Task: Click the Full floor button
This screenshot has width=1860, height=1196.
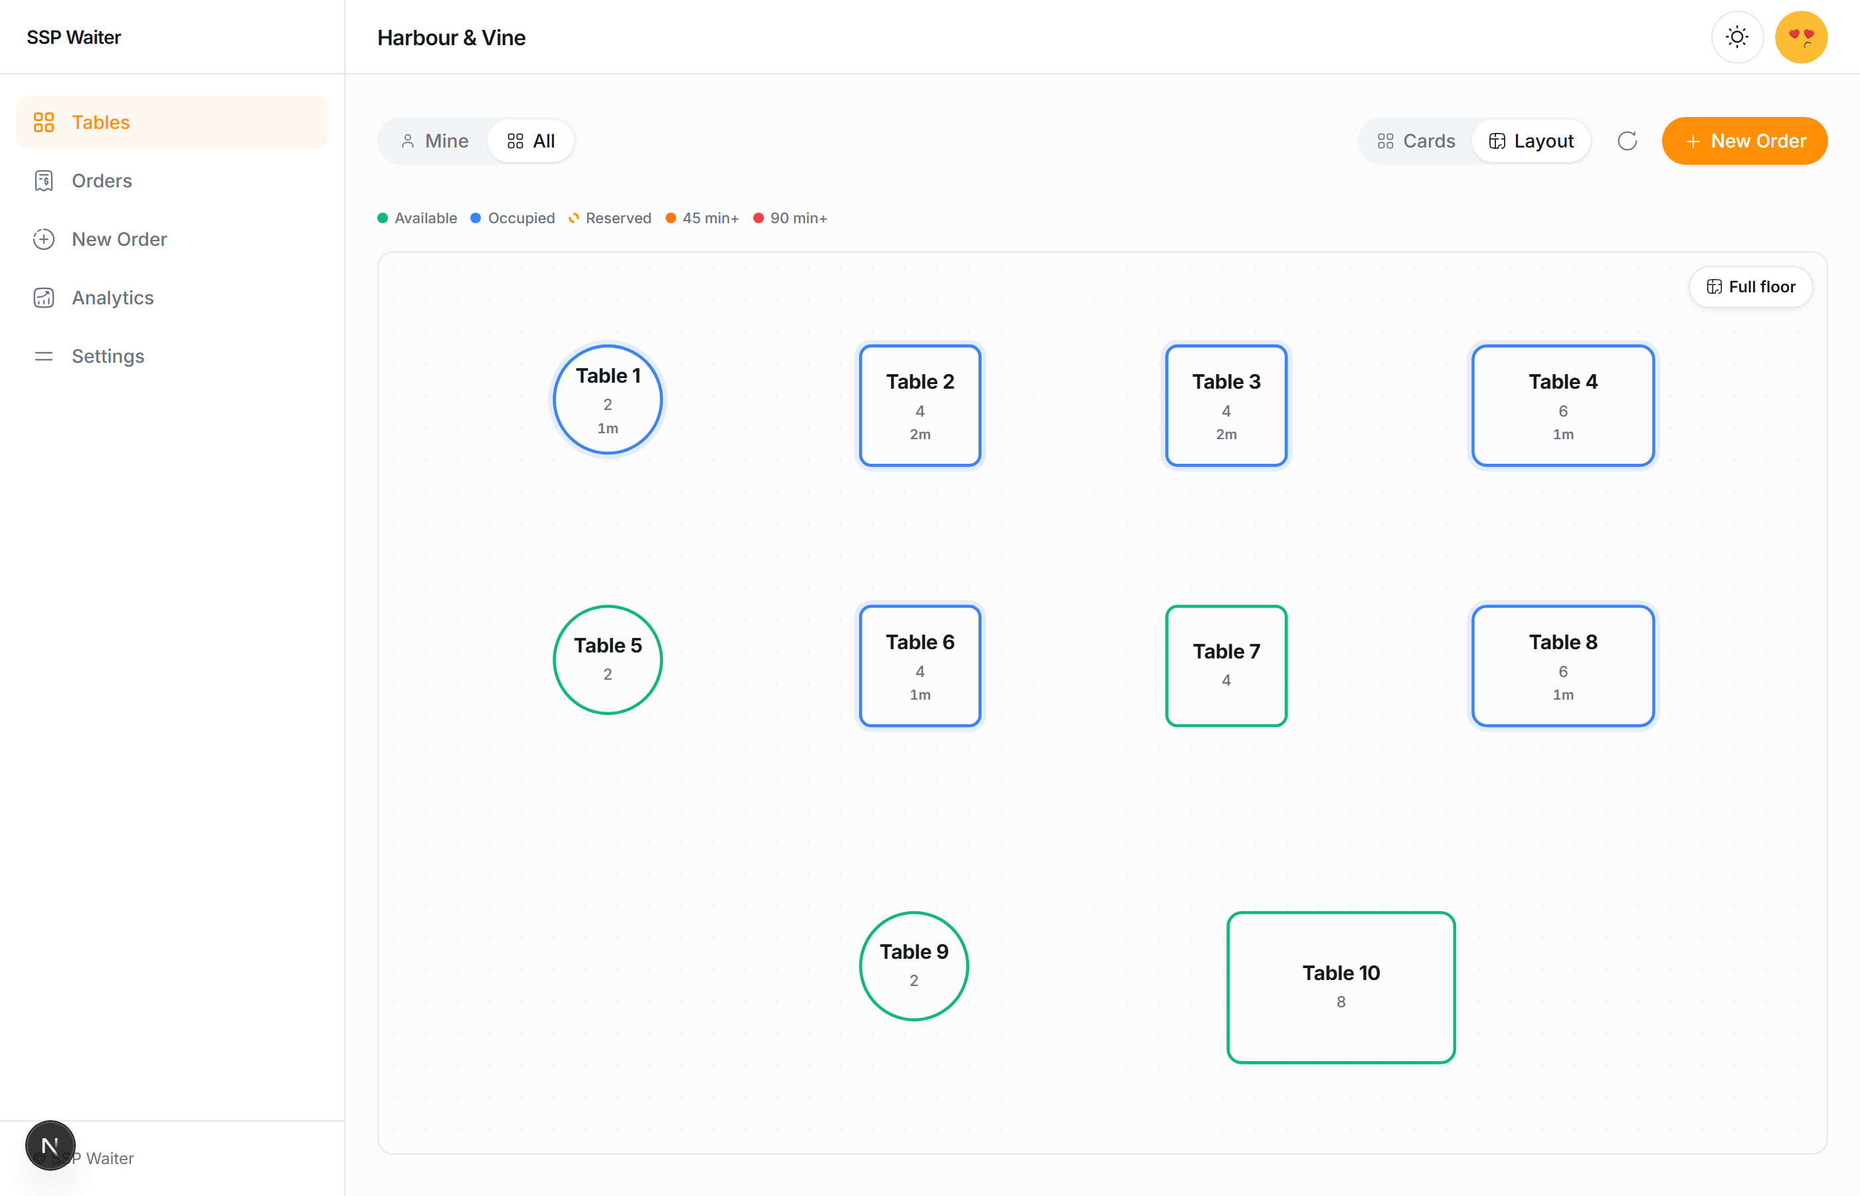Action: (x=1750, y=286)
